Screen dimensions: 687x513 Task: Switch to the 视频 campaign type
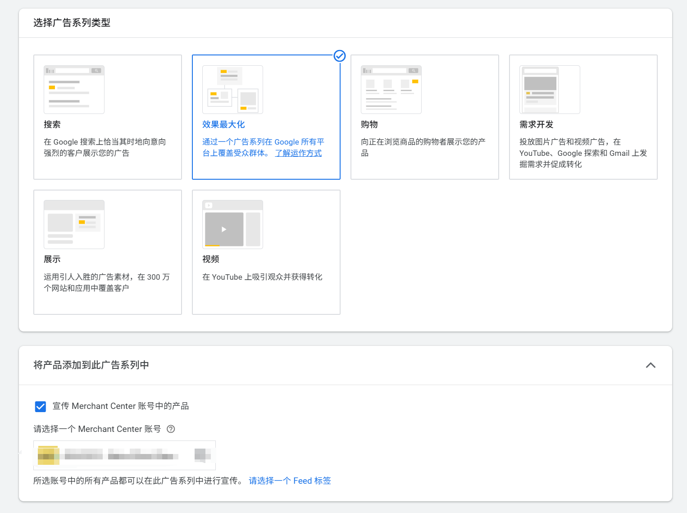(x=266, y=252)
